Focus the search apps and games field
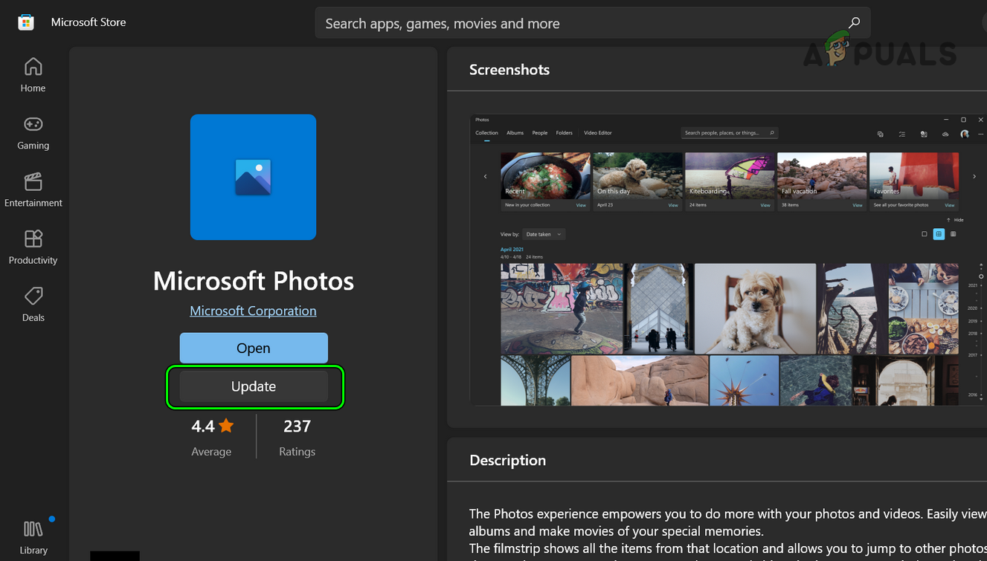 [580, 24]
